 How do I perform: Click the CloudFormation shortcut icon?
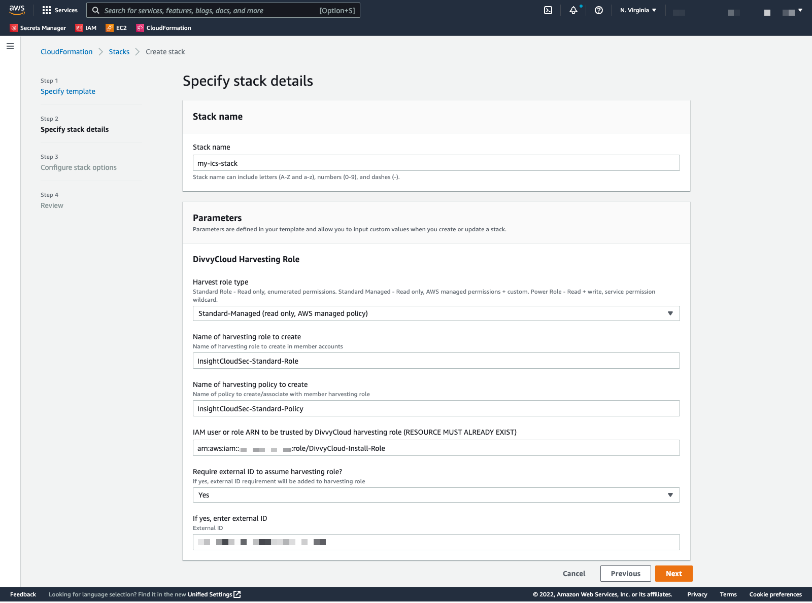click(x=140, y=28)
